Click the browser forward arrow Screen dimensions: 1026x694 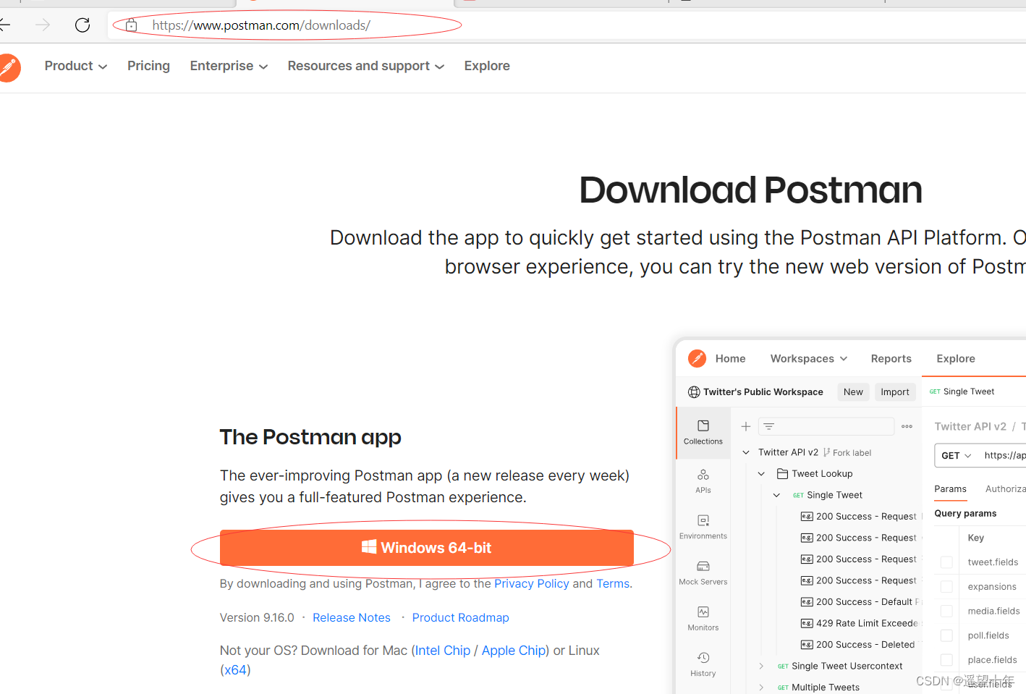tap(43, 25)
